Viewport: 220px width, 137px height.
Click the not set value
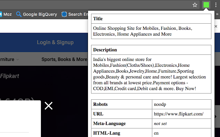160,124
